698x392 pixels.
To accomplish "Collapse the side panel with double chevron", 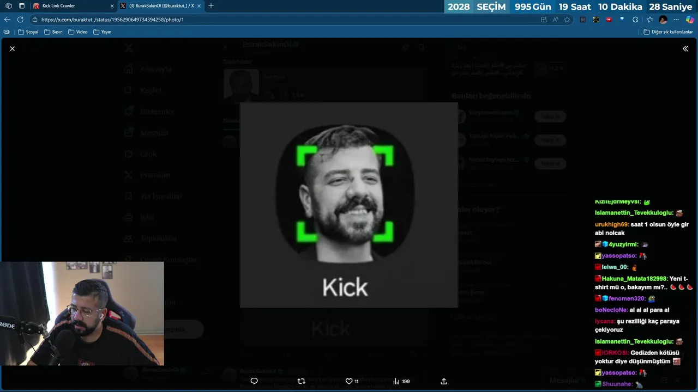I will click(x=685, y=48).
